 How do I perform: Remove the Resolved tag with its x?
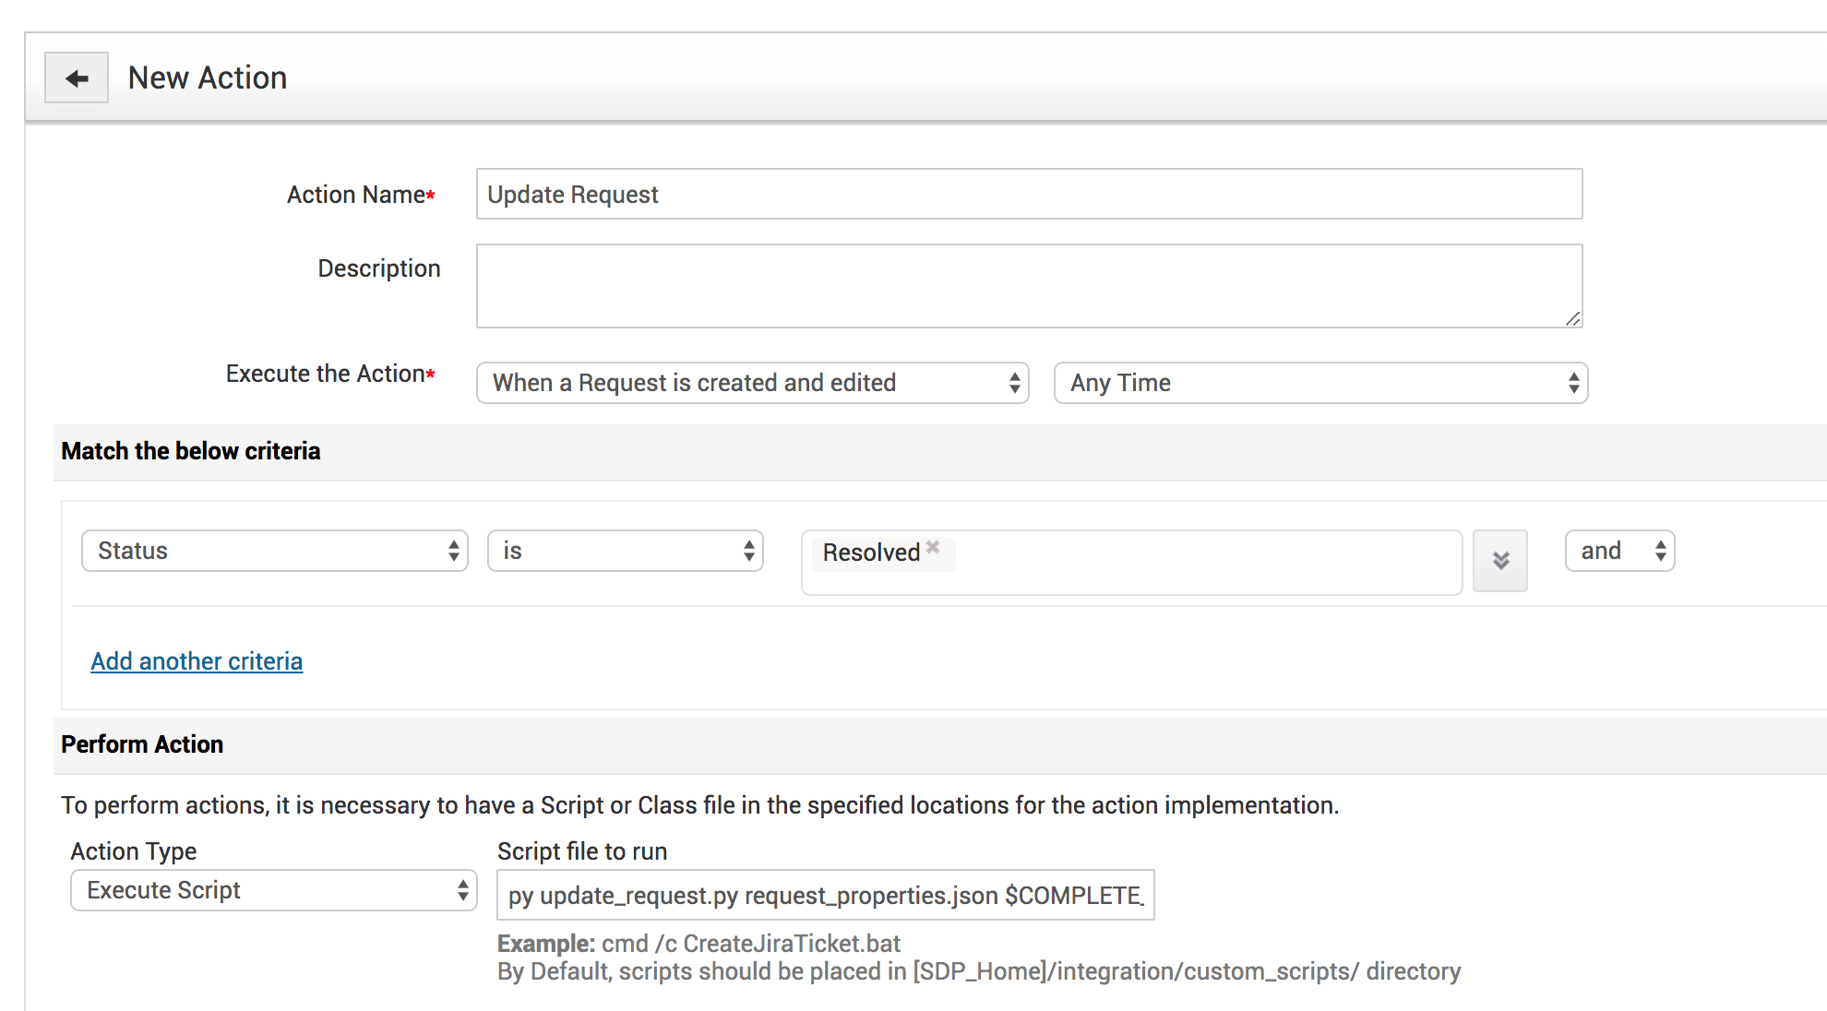click(933, 547)
